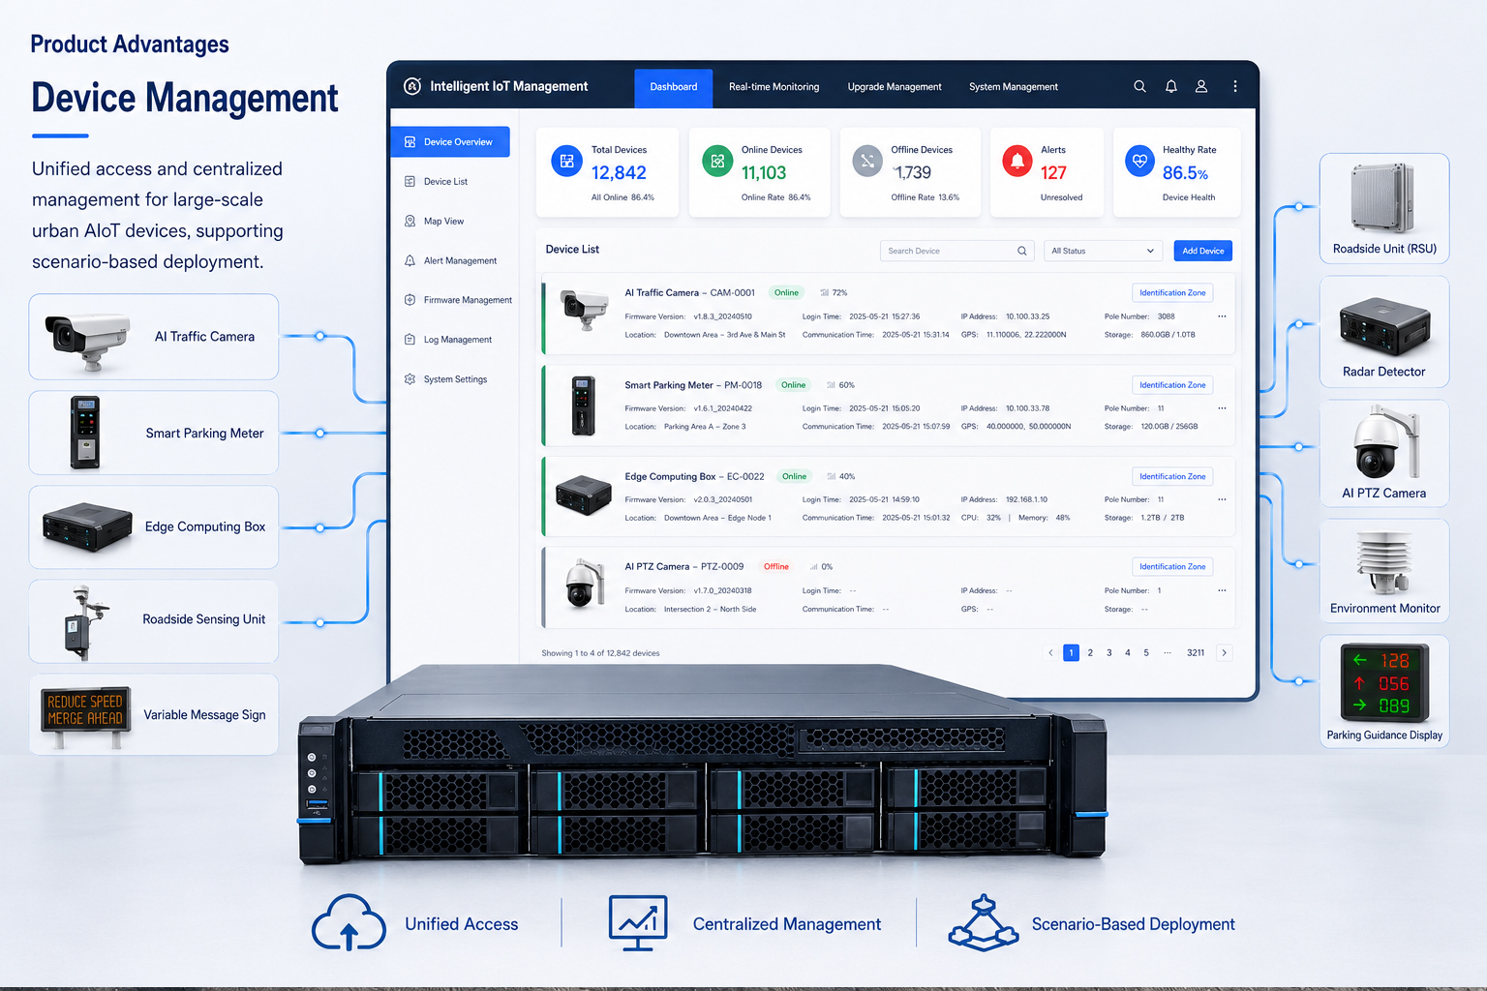Click the Scenario-Based Deployment network icon

tap(984, 922)
